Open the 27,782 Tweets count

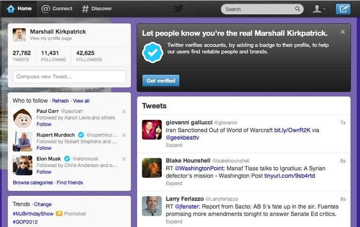21,56
